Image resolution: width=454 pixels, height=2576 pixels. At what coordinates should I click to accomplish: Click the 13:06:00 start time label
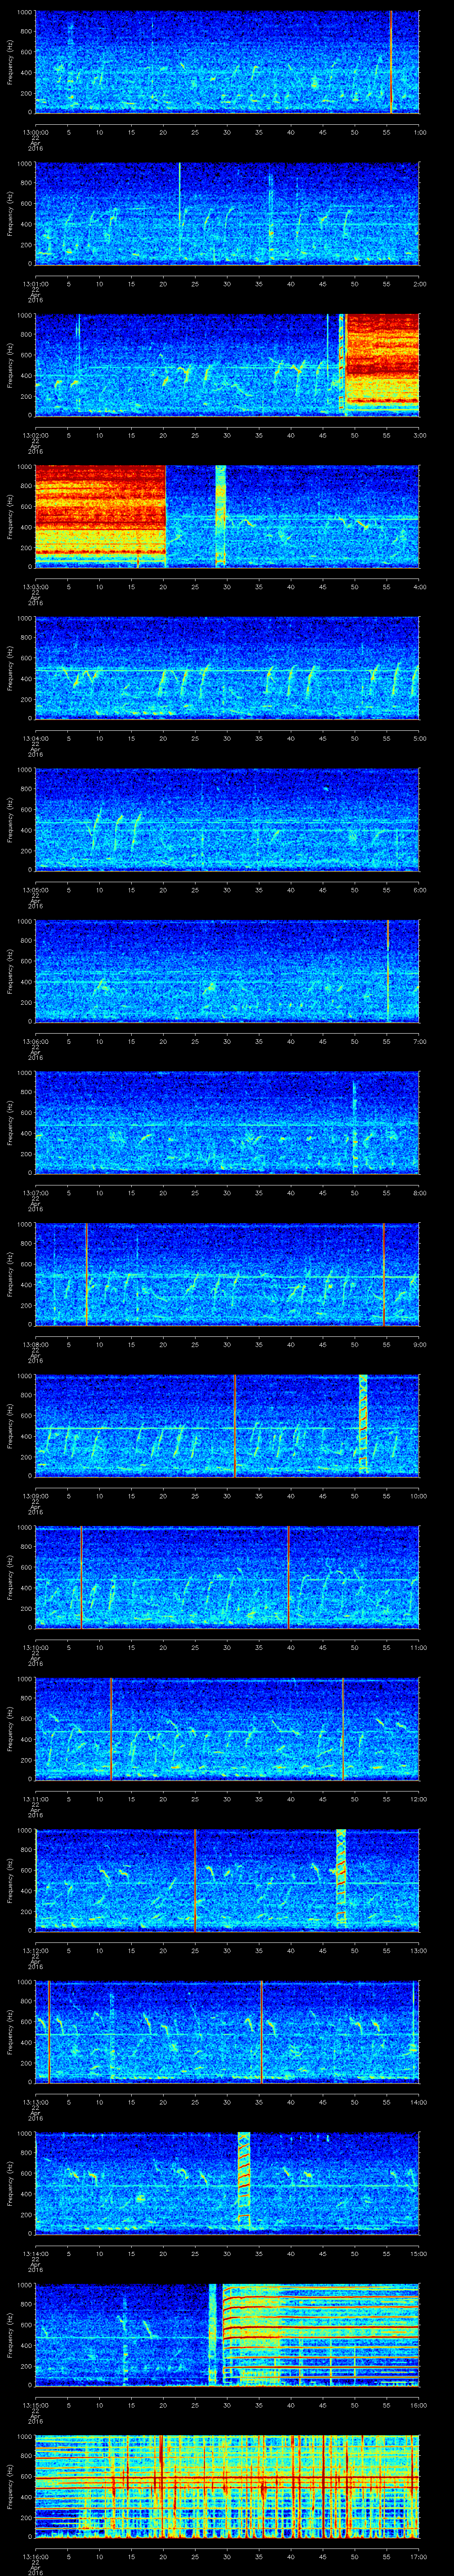pos(36,1041)
